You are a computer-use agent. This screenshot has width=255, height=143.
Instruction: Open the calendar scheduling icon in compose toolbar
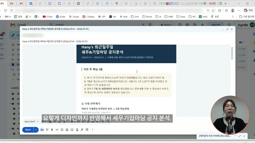pos(87,130)
